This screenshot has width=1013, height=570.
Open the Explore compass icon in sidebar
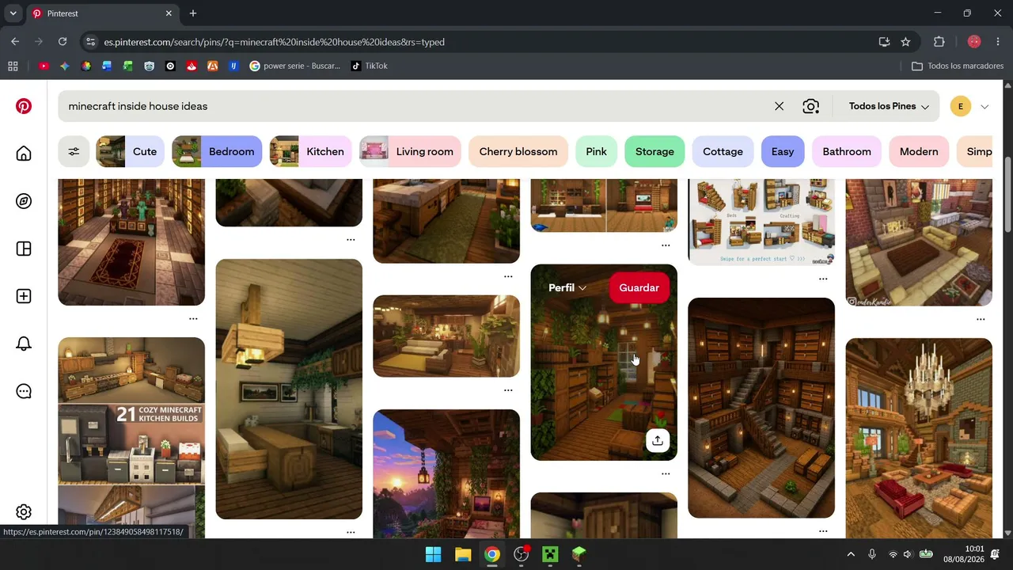click(24, 201)
